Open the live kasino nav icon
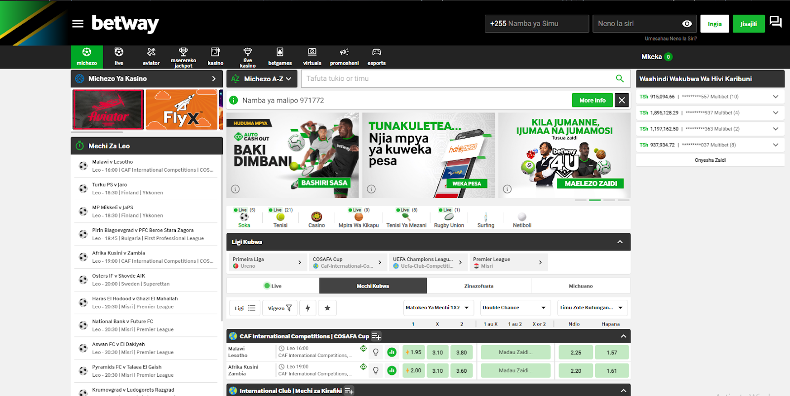 click(248, 56)
